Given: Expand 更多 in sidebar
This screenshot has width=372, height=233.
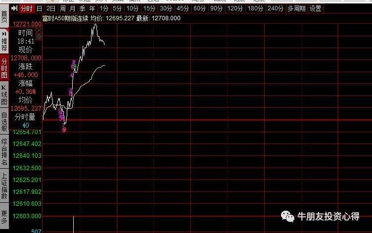Looking at the screenshot, I should coord(4,217).
